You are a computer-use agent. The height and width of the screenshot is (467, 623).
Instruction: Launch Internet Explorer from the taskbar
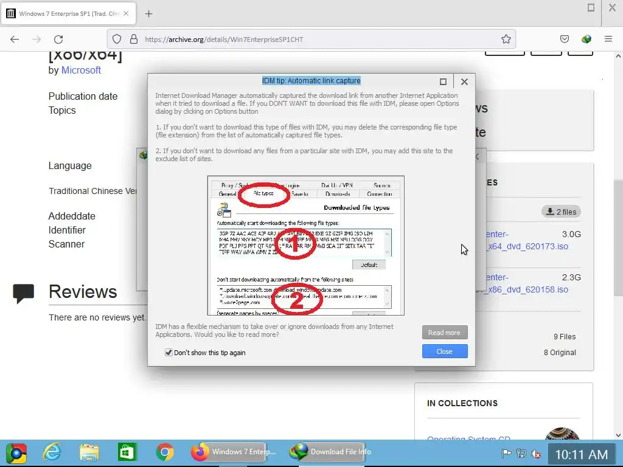(52, 452)
